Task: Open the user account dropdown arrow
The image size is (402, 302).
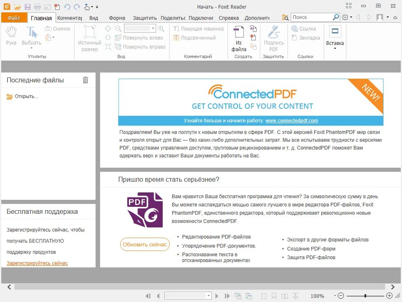Action: [x=388, y=17]
